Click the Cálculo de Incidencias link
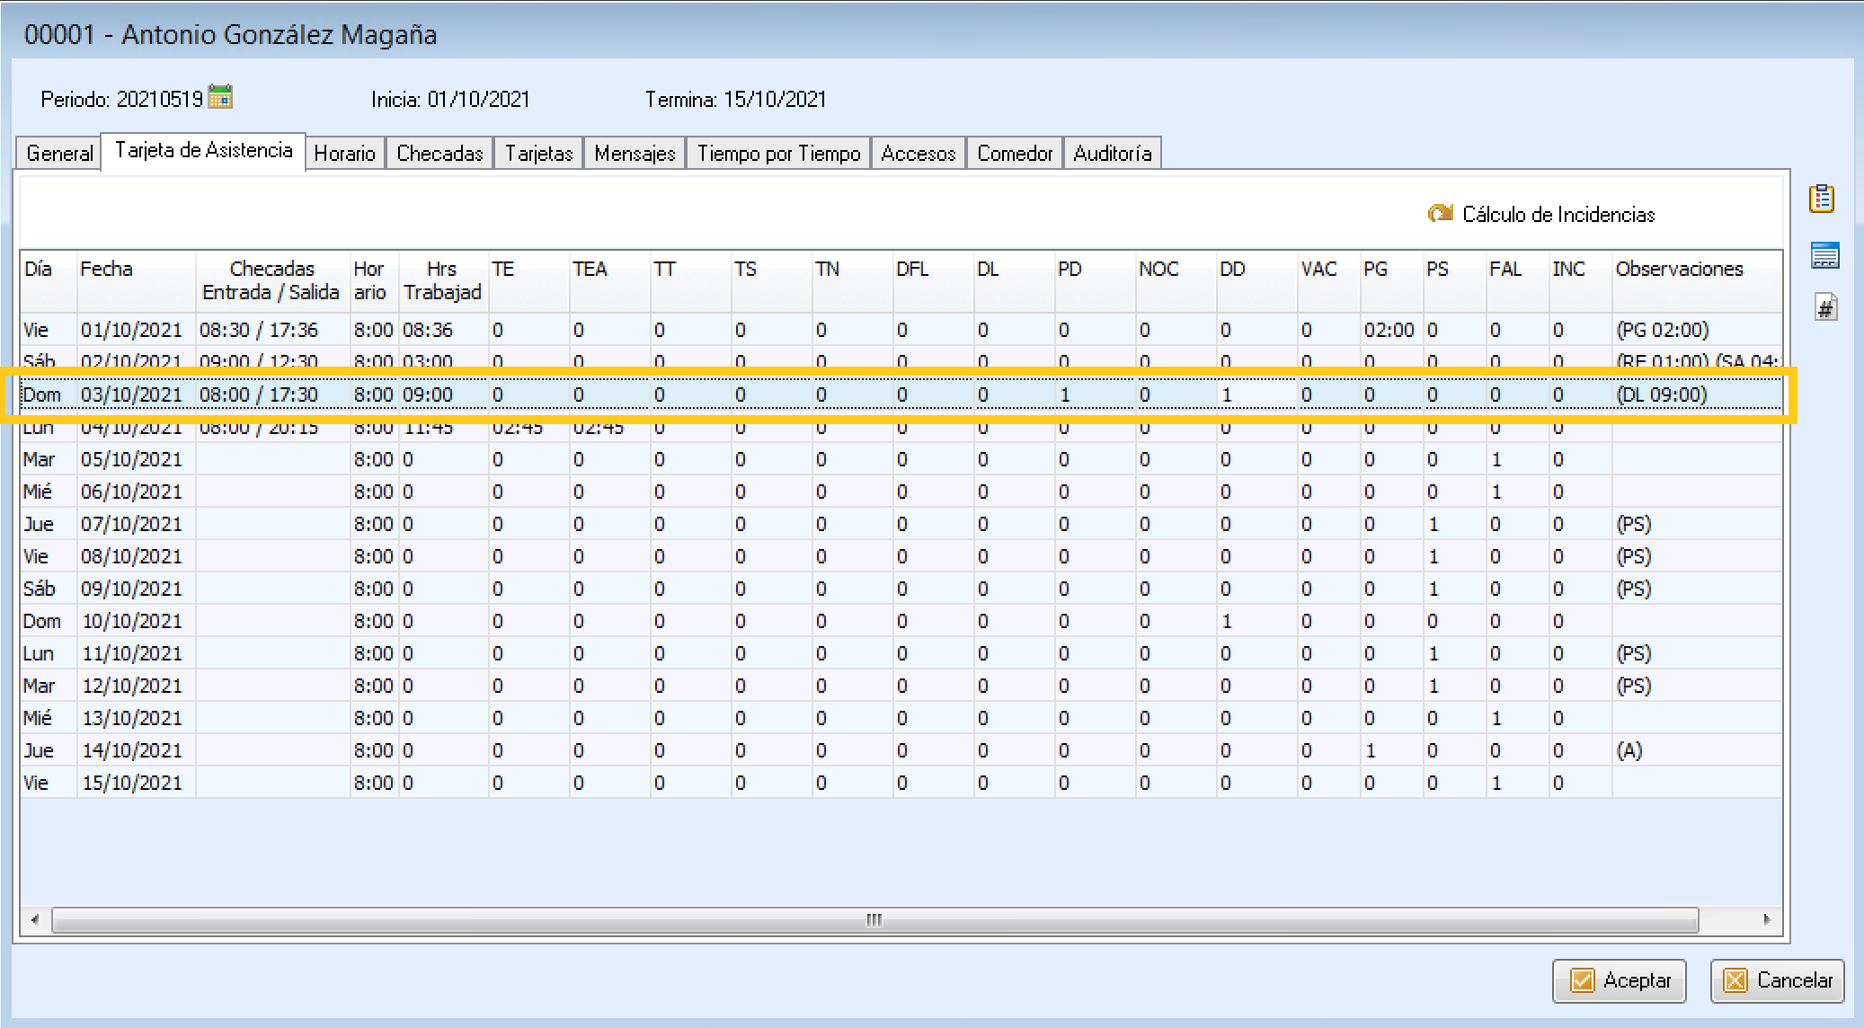 (1558, 215)
